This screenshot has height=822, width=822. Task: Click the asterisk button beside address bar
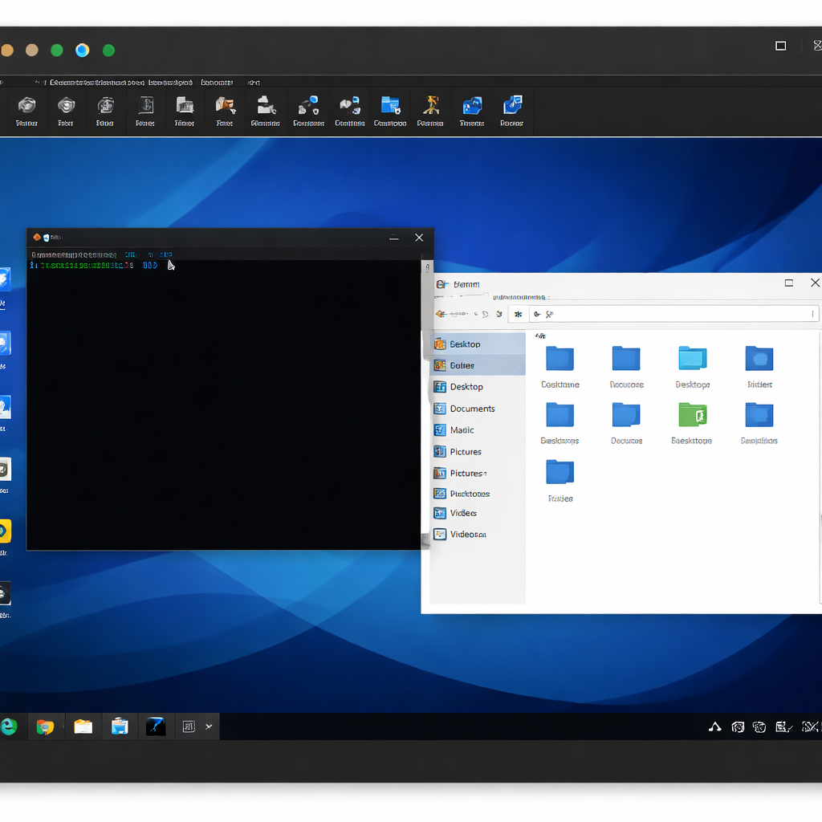coord(518,314)
